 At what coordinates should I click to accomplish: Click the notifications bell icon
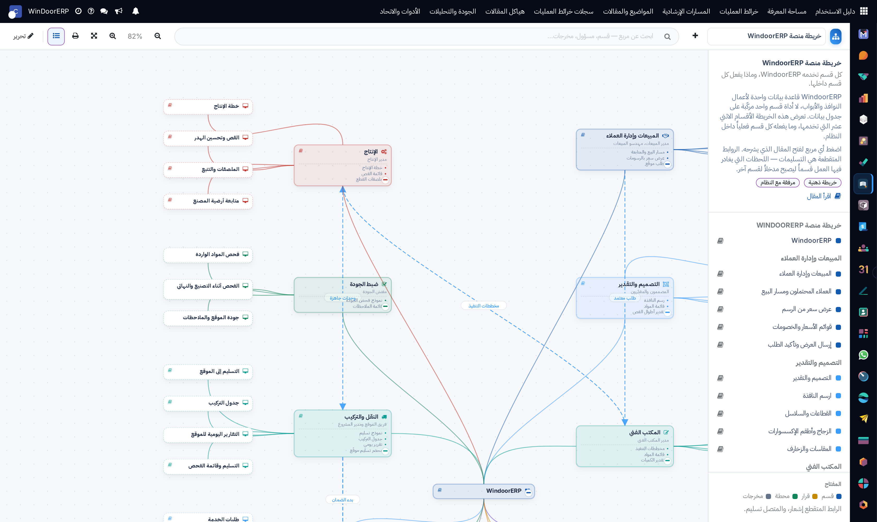click(x=135, y=11)
